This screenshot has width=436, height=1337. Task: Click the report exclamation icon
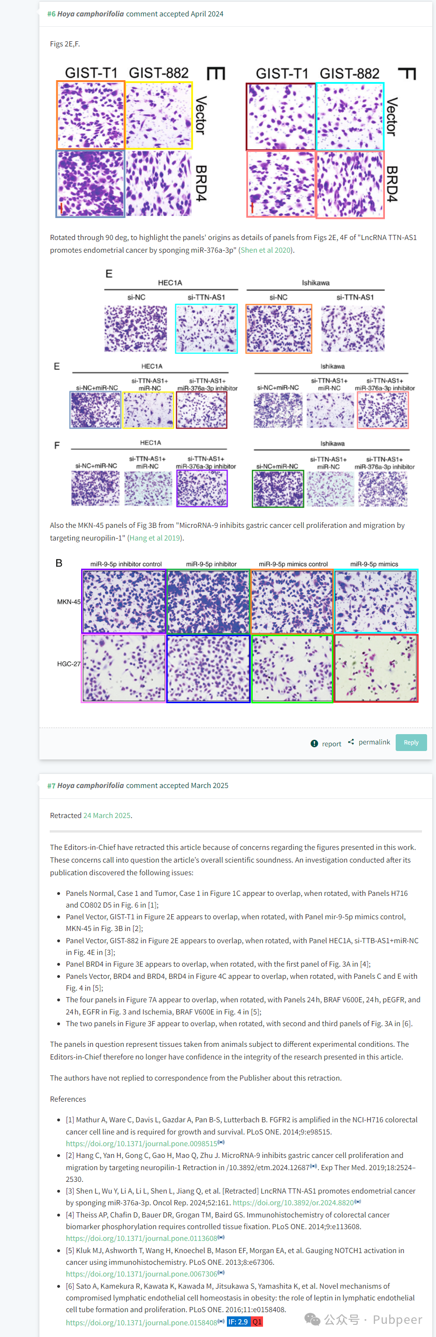click(x=314, y=744)
